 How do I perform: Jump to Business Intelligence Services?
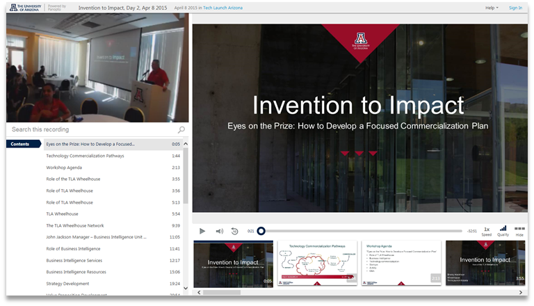pyautogui.click(x=113, y=260)
